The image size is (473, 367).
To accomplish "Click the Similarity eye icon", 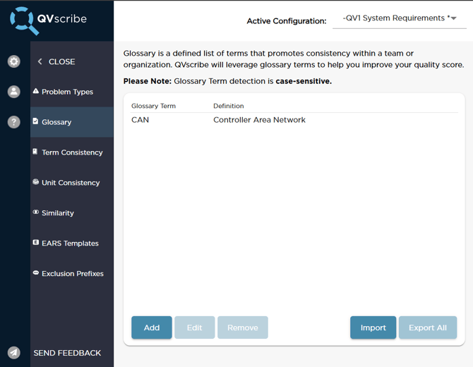I will pos(36,212).
